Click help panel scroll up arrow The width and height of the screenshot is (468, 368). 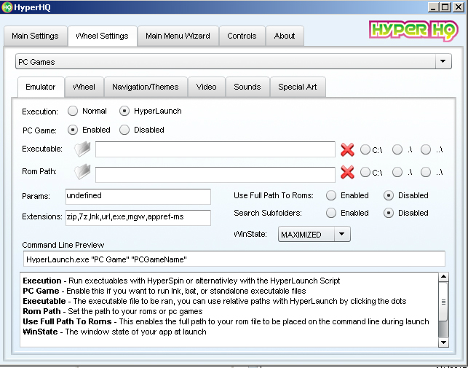click(x=443, y=277)
